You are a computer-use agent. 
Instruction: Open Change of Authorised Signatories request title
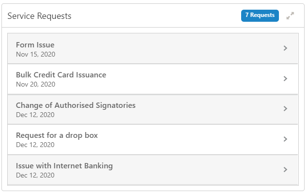(x=76, y=105)
